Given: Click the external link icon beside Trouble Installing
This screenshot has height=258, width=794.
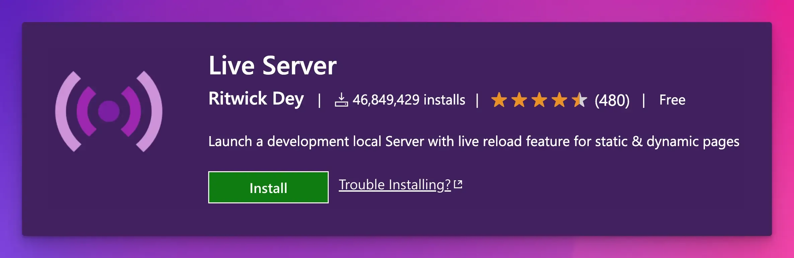Looking at the screenshot, I should (458, 184).
